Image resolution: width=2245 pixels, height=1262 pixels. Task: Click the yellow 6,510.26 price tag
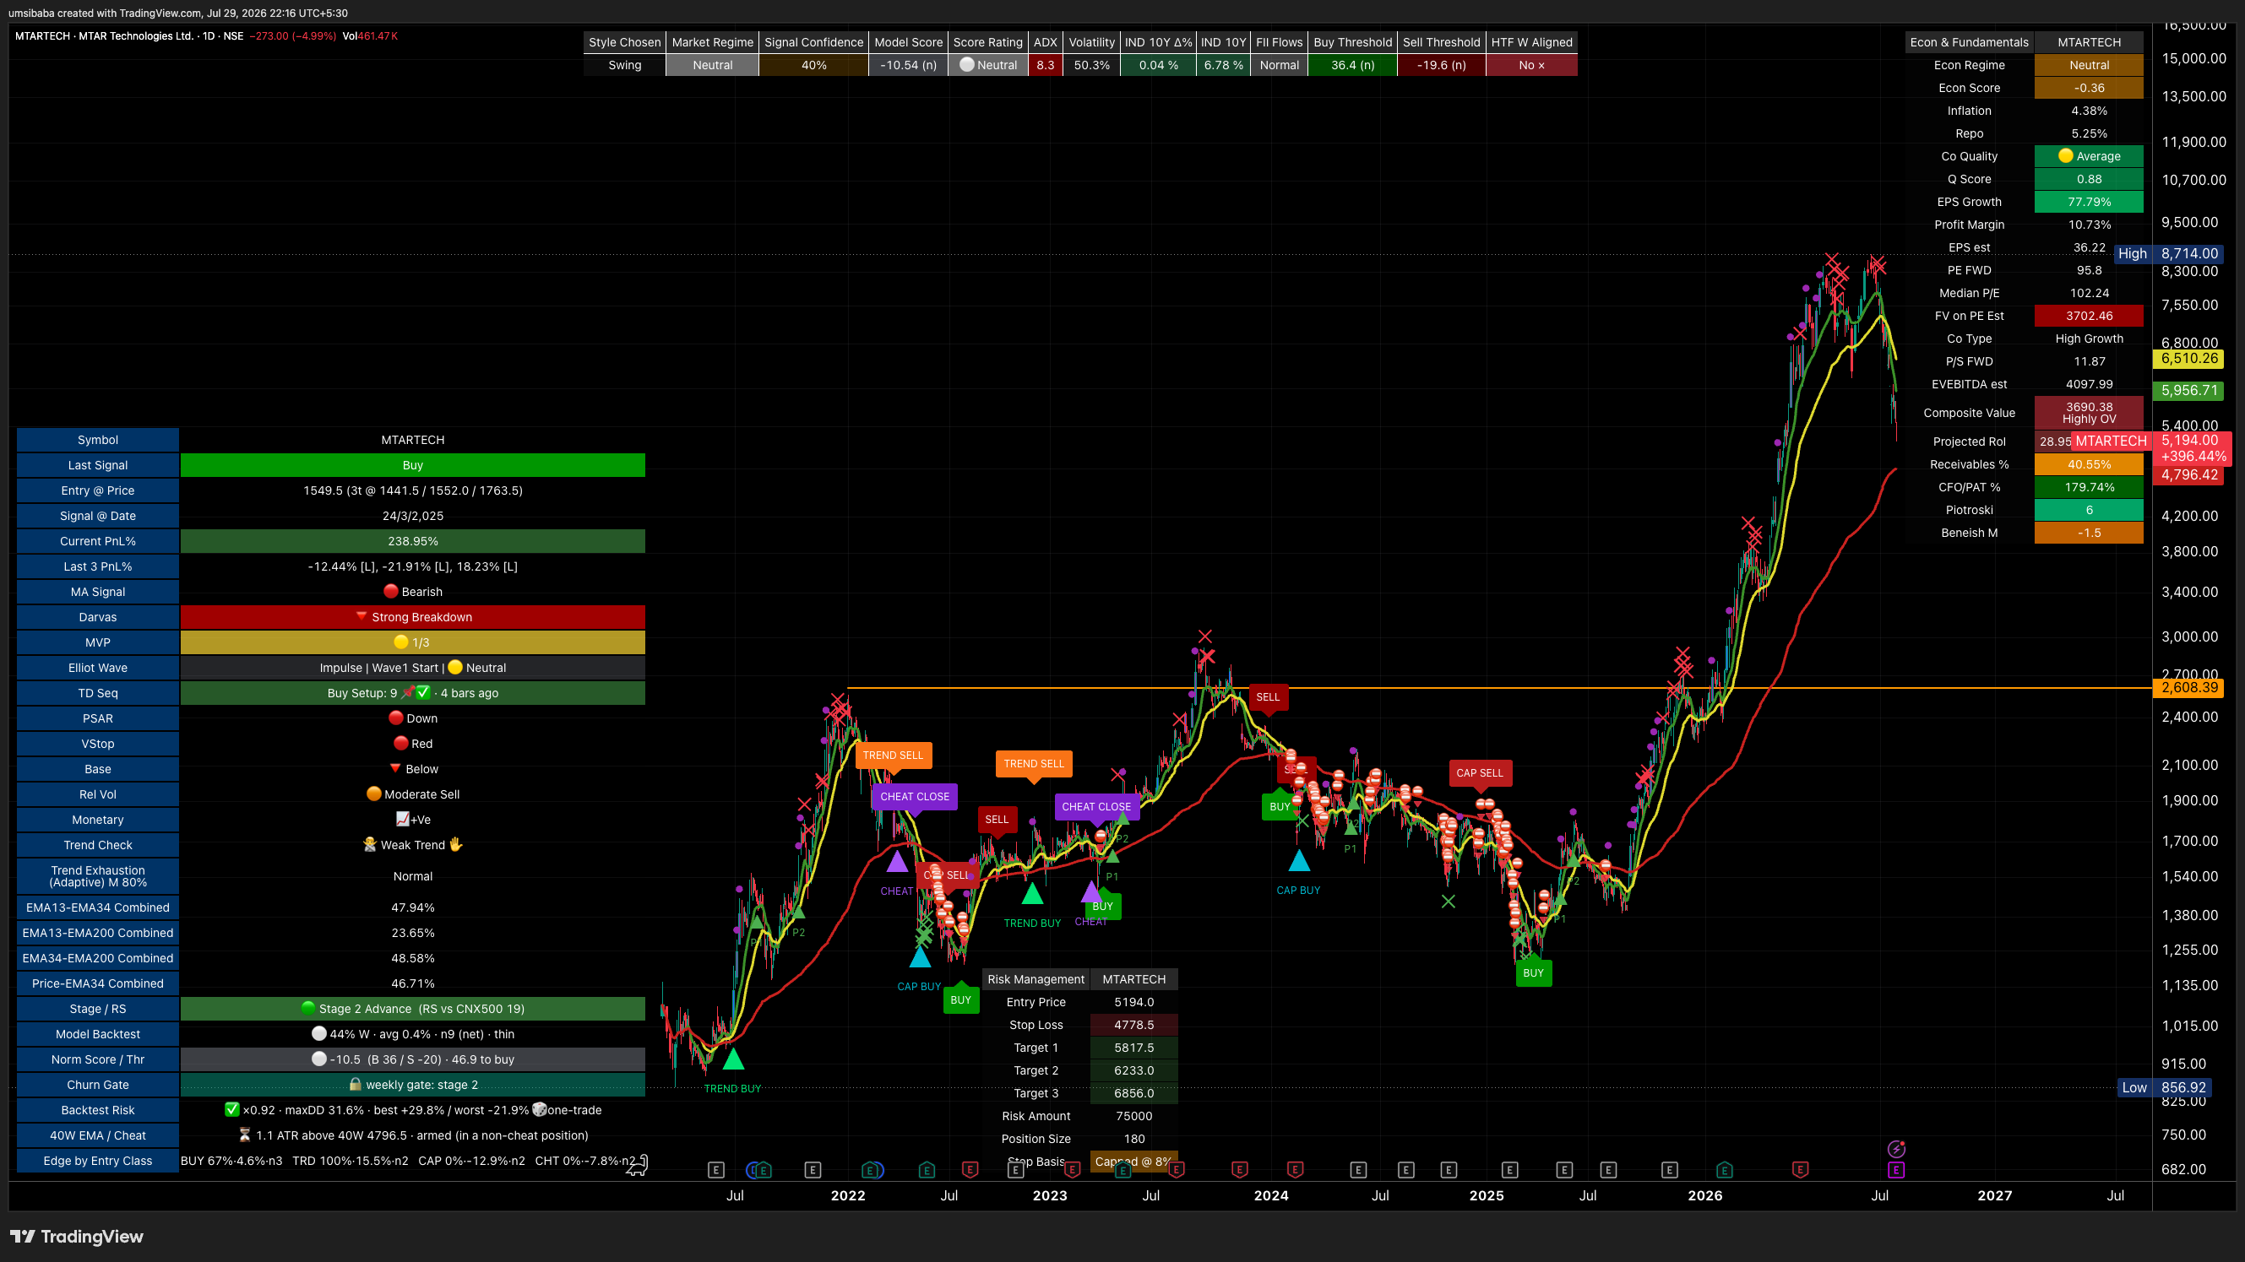click(2188, 359)
